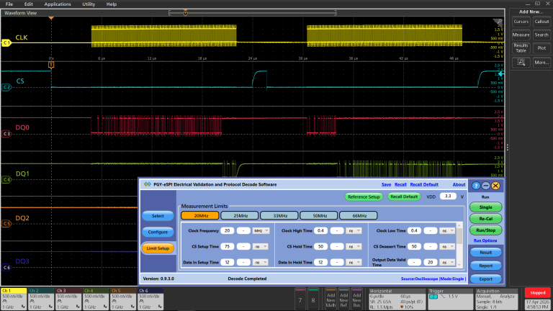Select the 20MHz limits toggle
This screenshot has width=553, height=311.
[x=200, y=215]
